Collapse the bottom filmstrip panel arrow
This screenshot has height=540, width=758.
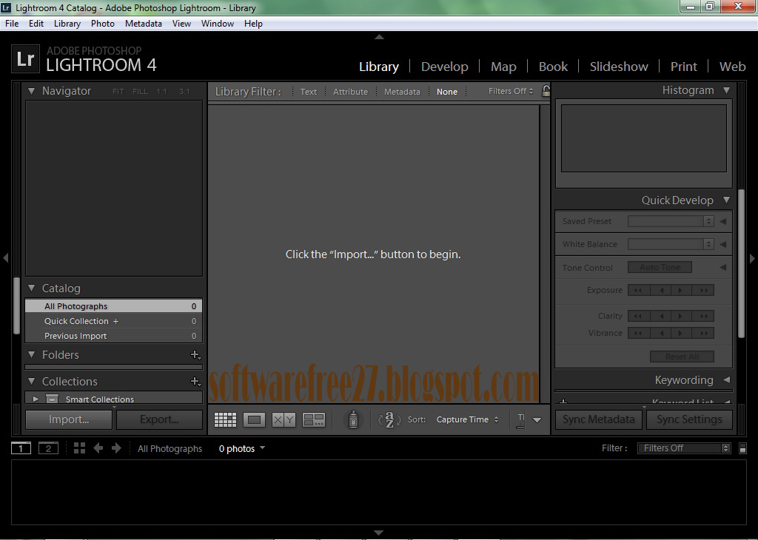pos(379,533)
